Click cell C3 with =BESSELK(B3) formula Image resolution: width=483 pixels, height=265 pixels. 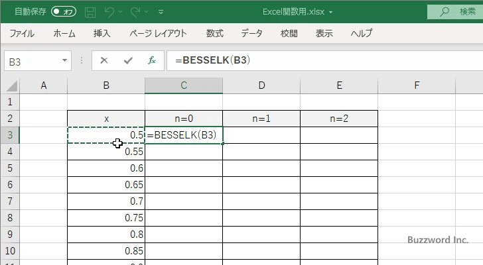pos(184,135)
